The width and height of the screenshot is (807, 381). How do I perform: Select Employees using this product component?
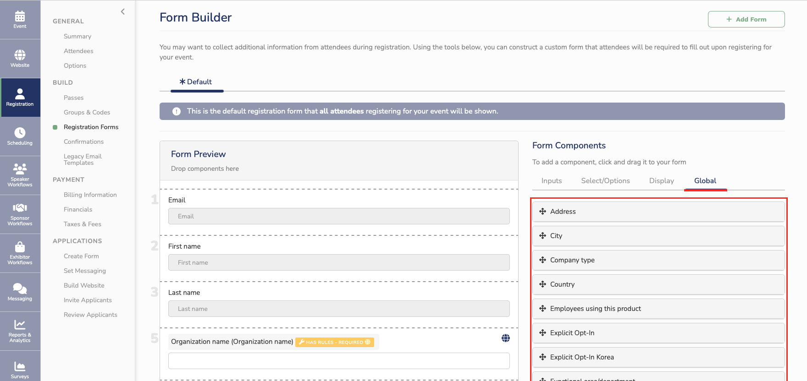coord(658,309)
